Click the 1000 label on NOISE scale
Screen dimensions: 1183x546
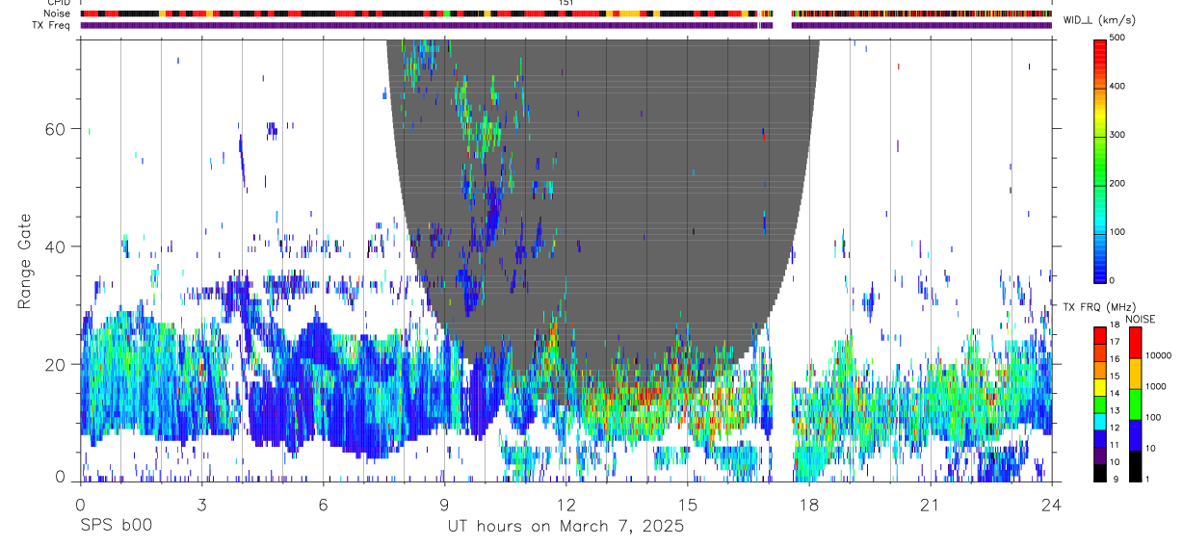(x=1156, y=386)
